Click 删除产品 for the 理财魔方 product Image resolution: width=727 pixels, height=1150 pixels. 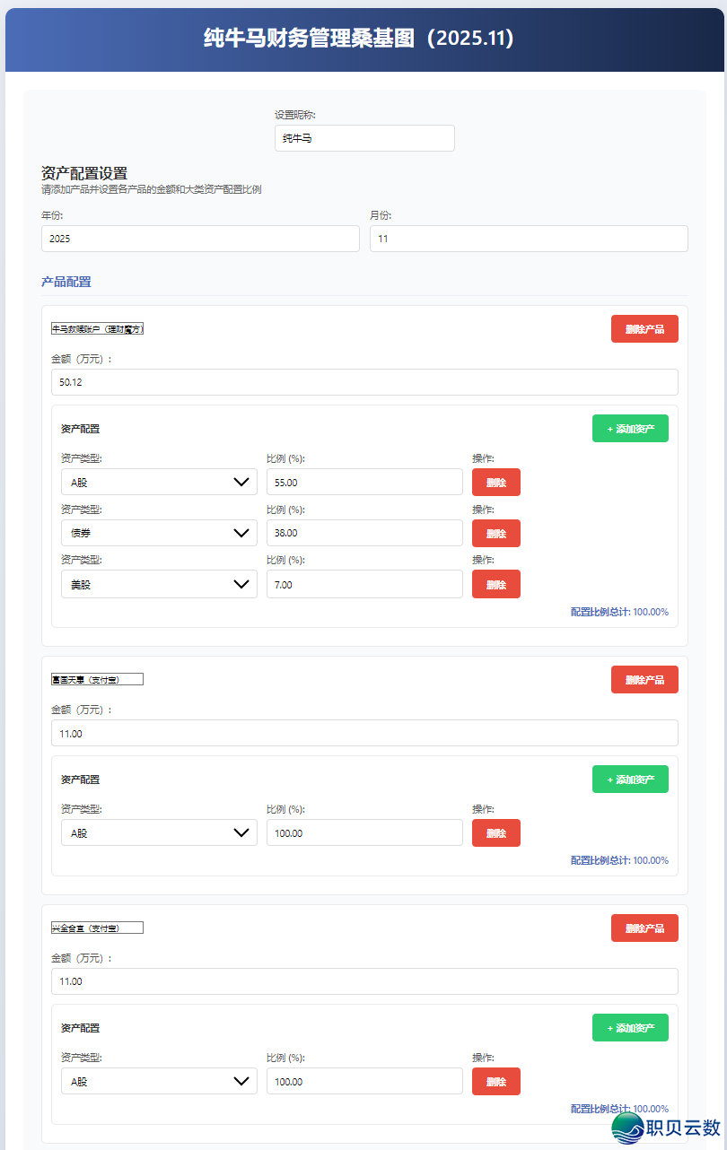click(x=644, y=329)
